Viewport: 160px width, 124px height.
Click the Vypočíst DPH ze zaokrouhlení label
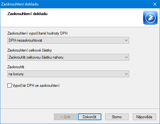36,86
